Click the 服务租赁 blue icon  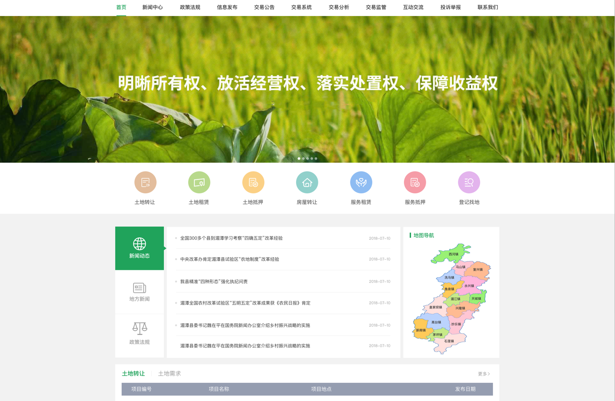click(361, 182)
